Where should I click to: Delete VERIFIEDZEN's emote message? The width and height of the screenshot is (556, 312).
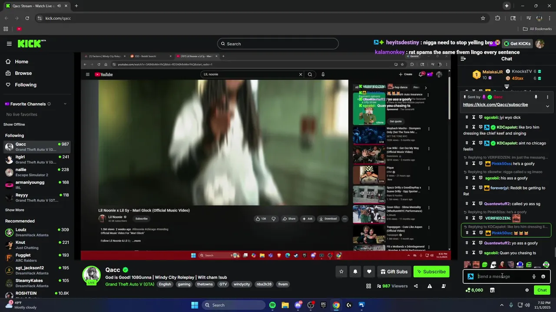pyautogui.click(x=467, y=218)
